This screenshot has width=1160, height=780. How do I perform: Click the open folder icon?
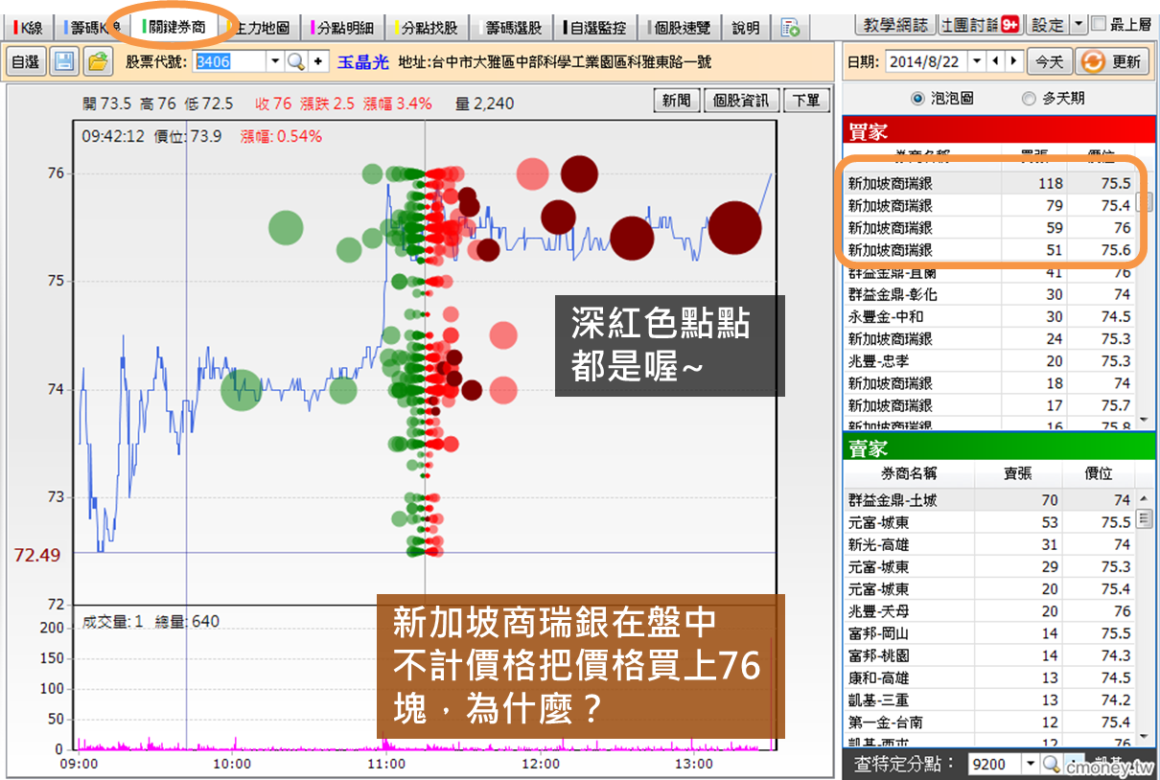click(97, 62)
